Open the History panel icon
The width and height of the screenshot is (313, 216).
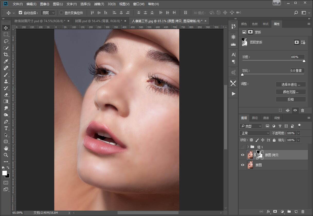[233, 26]
